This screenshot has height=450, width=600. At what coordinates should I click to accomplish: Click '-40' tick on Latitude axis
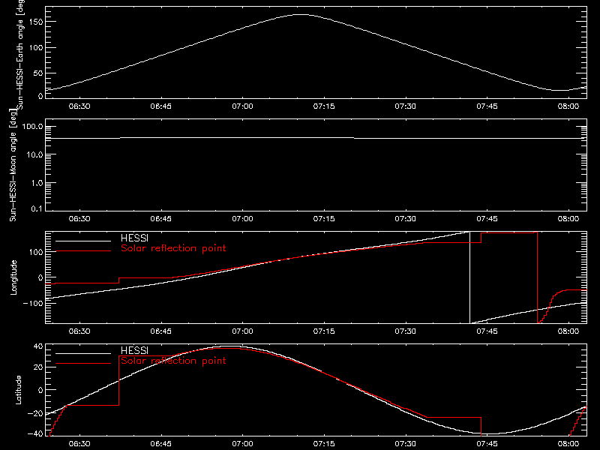[x=35, y=434]
